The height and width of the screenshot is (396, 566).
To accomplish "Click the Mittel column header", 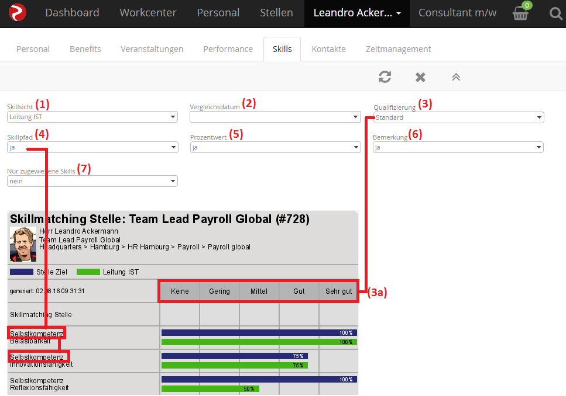I will click(x=259, y=291).
